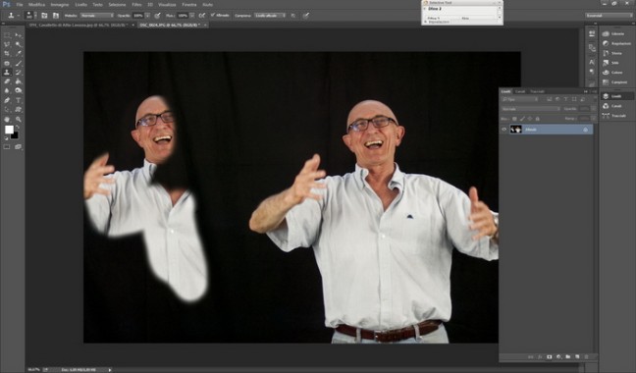Open the Immagine menu
This screenshot has width=636, height=373.
[60, 5]
